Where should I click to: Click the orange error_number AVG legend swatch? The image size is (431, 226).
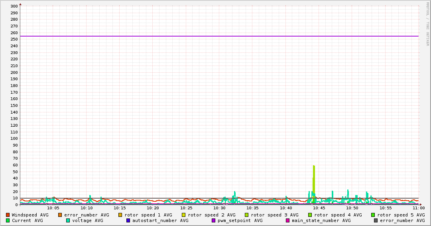[60, 215]
